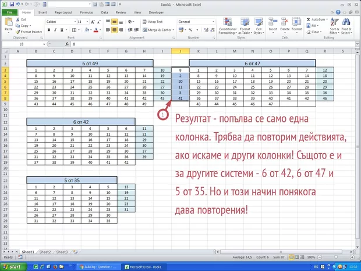The height and width of the screenshot is (271, 361).
Task: Cut the selected cells
Action: (x=21, y=20)
